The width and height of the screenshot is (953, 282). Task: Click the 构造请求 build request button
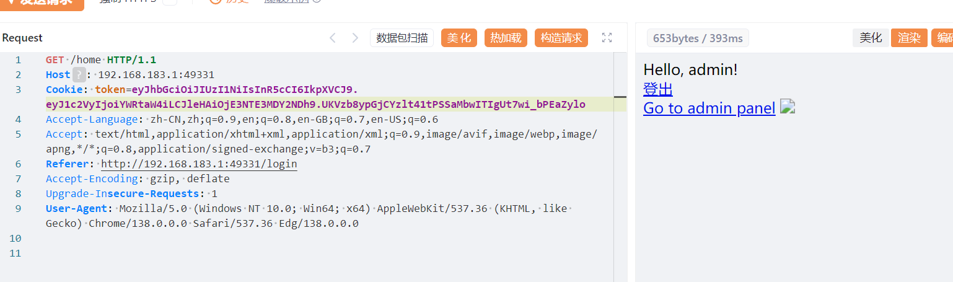pyautogui.click(x=561, y=38)
